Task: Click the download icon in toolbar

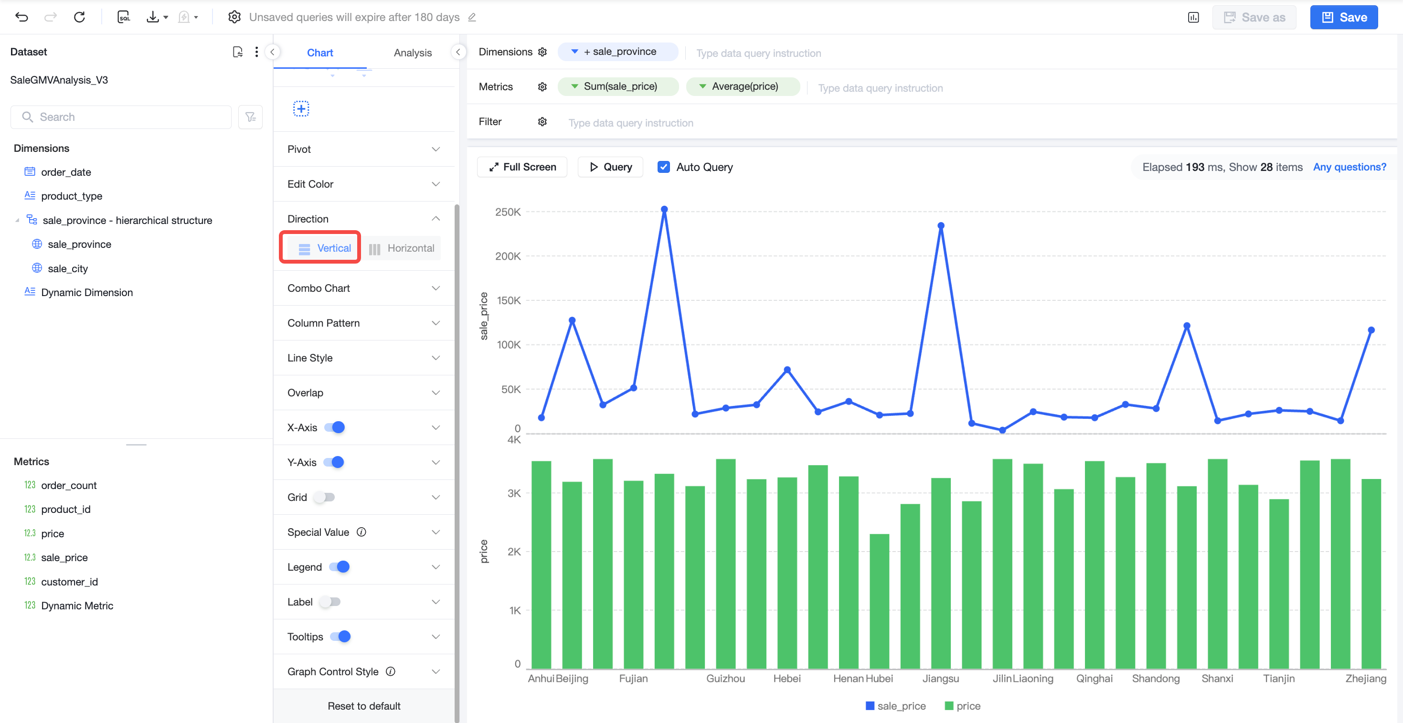Action: (x=153, y=17)
